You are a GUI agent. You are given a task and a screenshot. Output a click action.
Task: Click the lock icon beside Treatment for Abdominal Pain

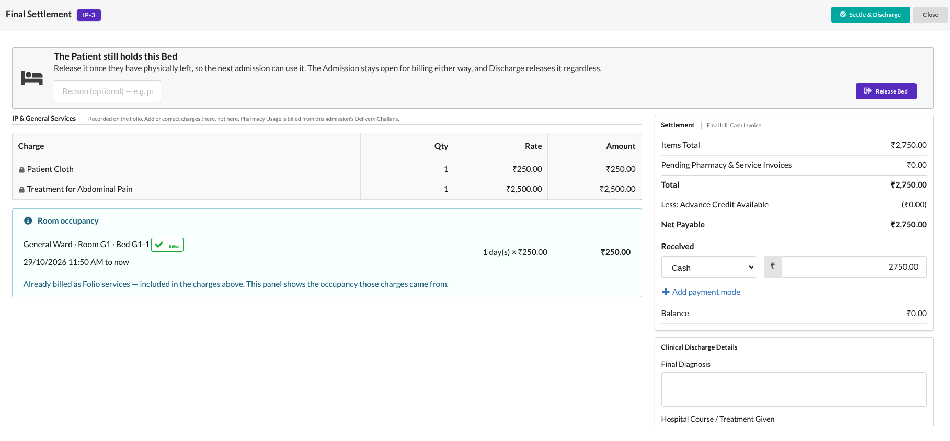point(21,190)
